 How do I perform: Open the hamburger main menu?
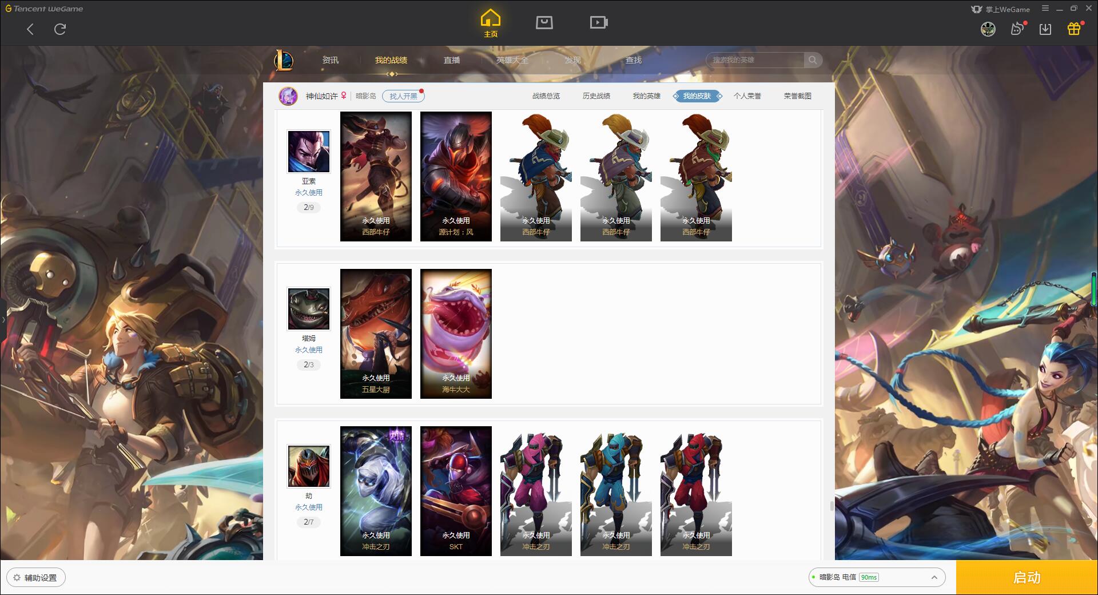[x=1045, y=9]
